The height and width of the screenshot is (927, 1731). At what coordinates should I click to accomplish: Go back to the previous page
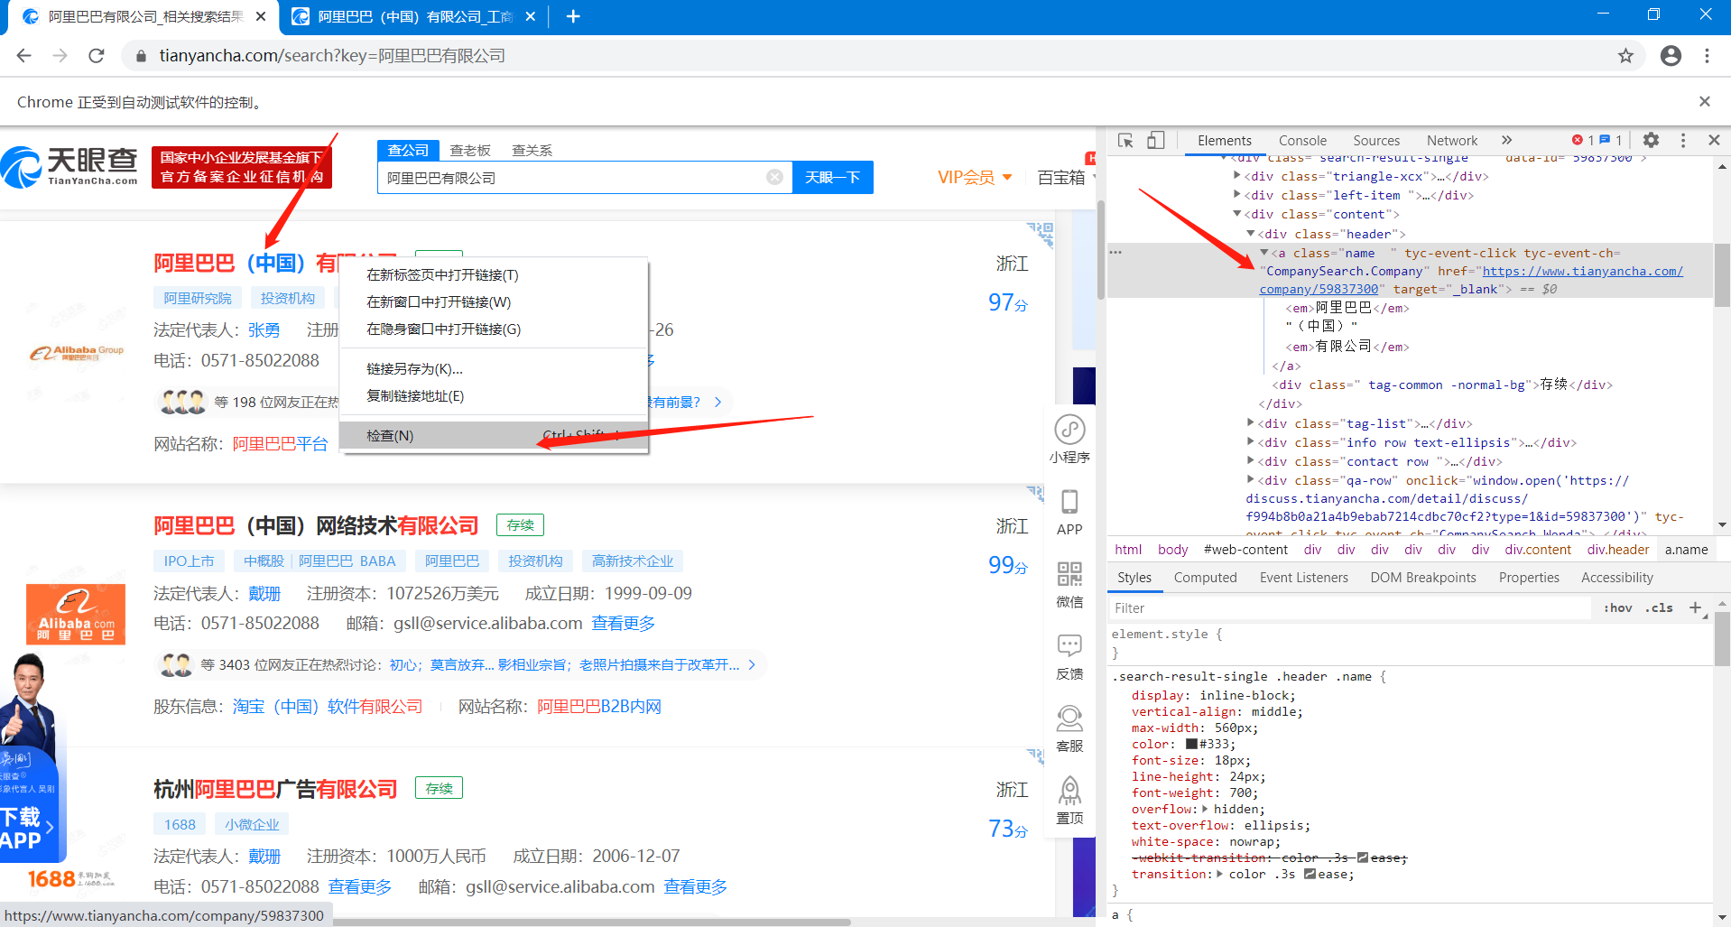click(24, 56)
